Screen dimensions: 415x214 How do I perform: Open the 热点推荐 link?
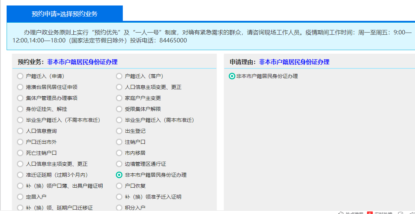354,213
